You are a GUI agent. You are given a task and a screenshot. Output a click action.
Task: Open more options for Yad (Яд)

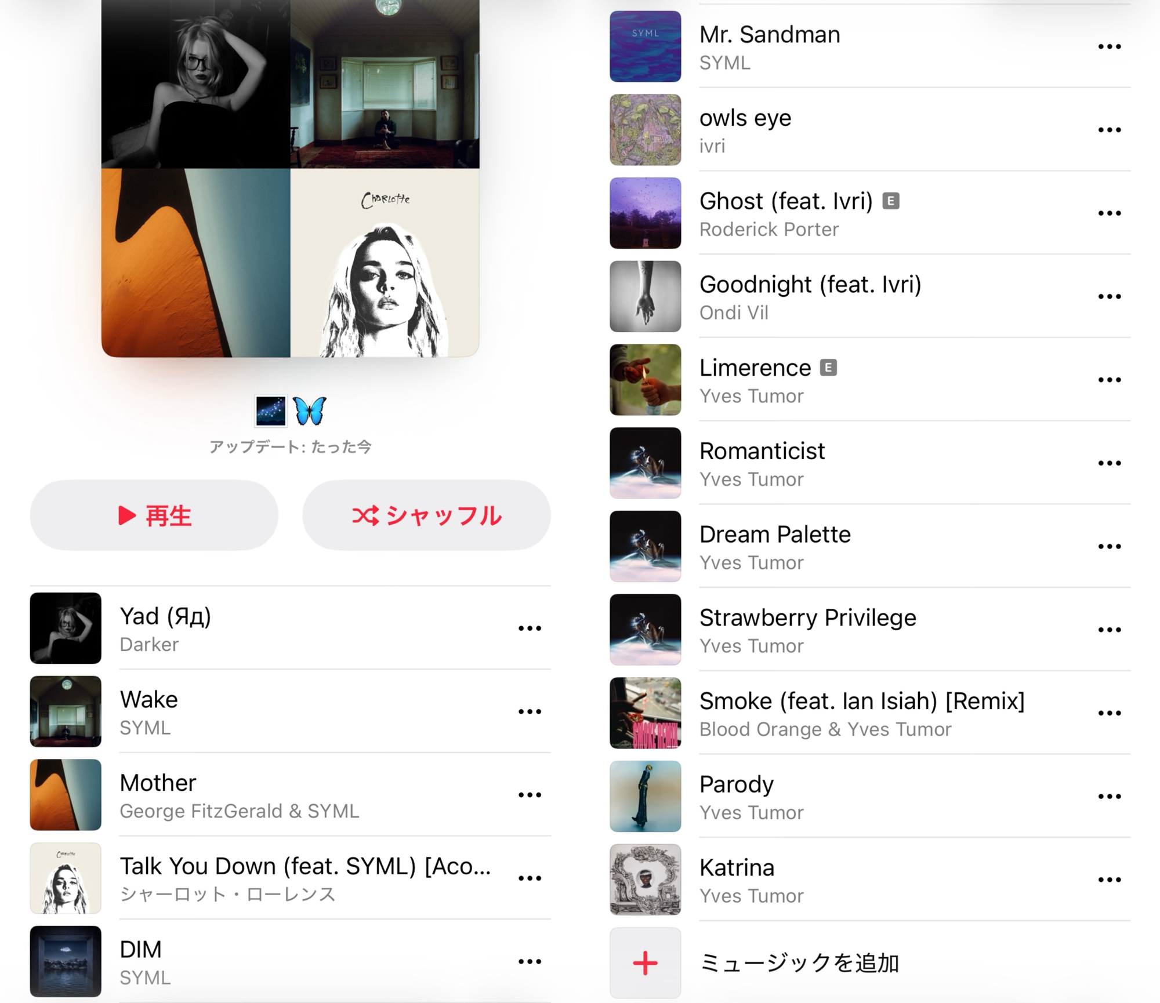coord(530,628)
